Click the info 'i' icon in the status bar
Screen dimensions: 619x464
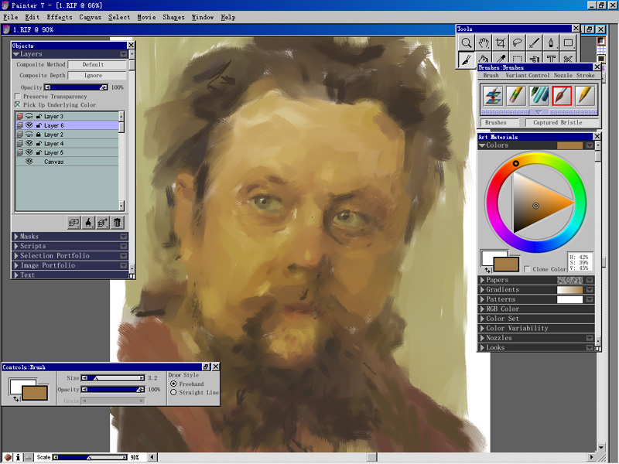pyautogui.click(x=18, y=457)
